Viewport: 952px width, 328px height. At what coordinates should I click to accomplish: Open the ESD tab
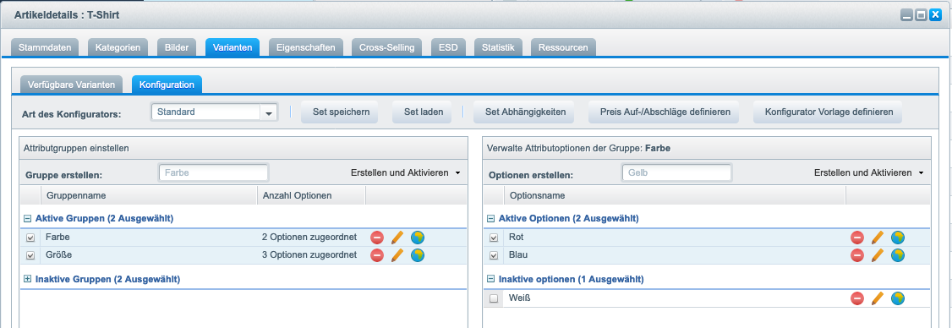pyautogui.click(x=448, y=47)
